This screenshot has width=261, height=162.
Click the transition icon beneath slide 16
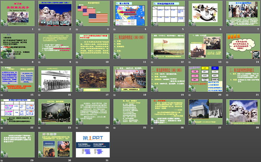point(40,95)
